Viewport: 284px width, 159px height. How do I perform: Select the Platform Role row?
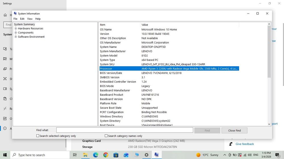click(x=169, y=104)
